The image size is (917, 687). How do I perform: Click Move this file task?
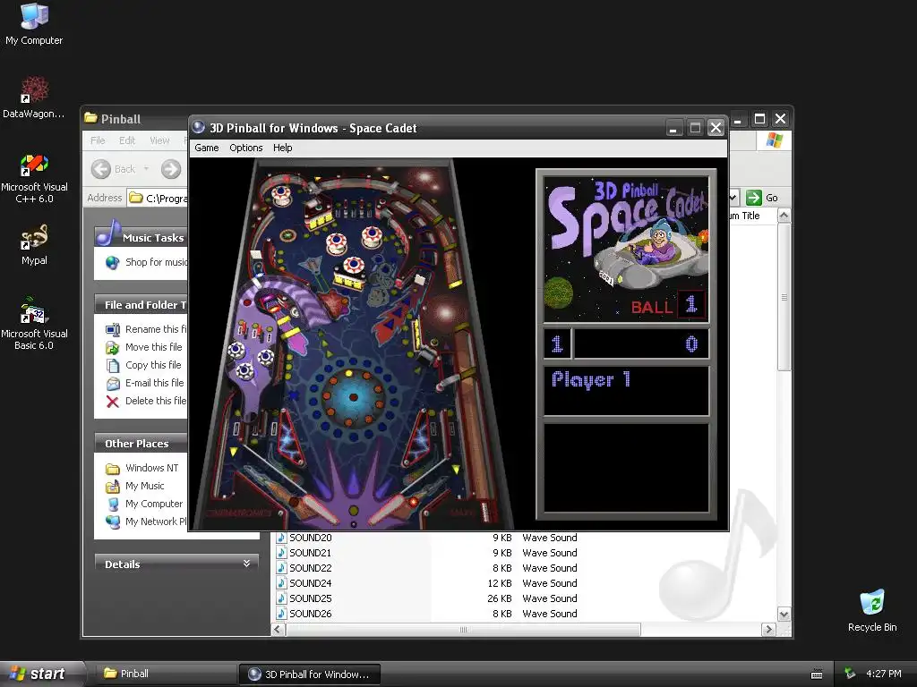154,347
